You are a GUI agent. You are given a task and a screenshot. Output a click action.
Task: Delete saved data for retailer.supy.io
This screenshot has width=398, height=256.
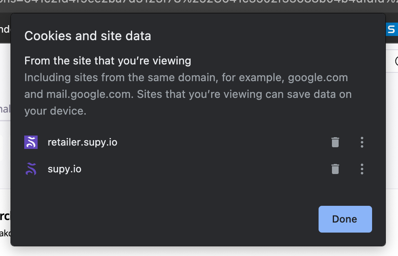(335, 143)
